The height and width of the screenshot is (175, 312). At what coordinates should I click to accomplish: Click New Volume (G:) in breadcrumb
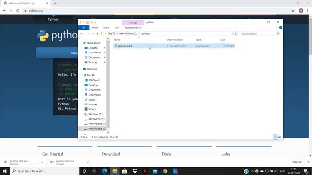point(129,34)
